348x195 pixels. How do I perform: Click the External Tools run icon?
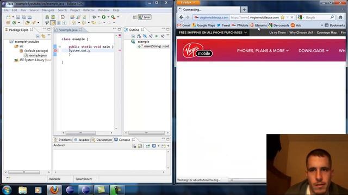[x=113, y=17]
